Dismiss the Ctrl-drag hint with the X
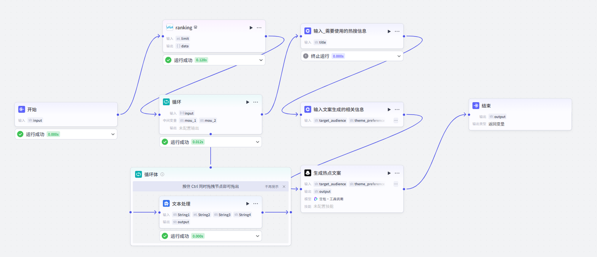The image size is (597, 257). [284, 186]
